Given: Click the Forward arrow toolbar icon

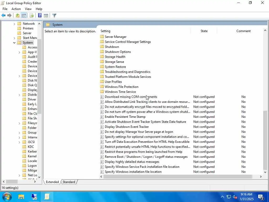Looking at the screenshot, I should [x=9, y=16].
